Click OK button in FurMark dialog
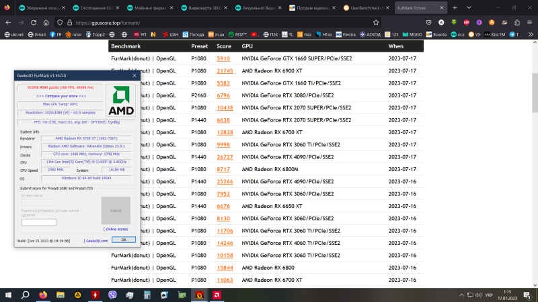Image resolution: width=538 pixels, height=302 pixels. point(123,239)
